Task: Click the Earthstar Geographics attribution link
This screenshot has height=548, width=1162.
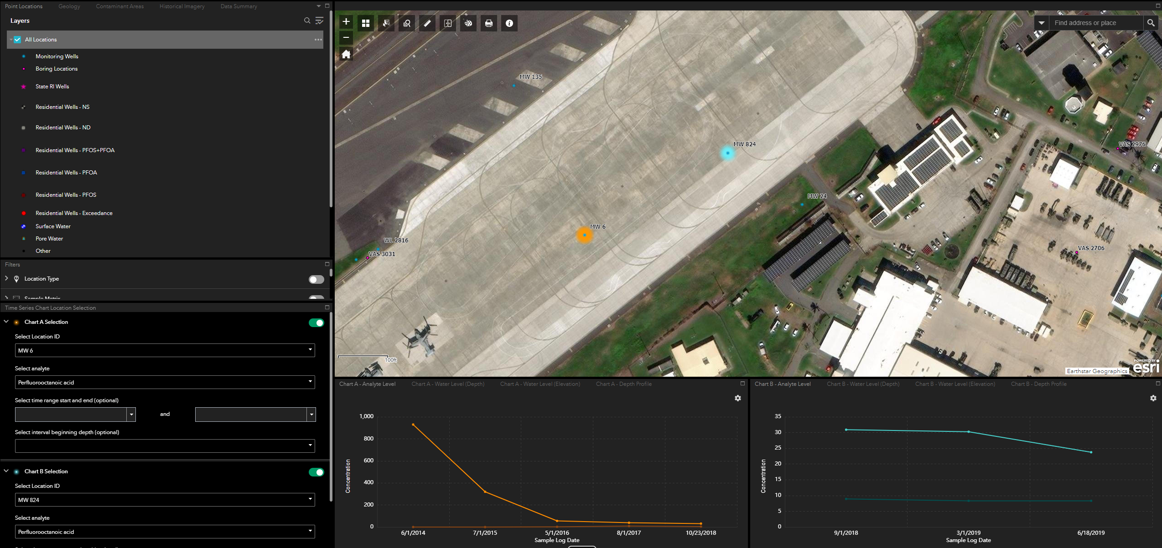Action: 1097,371
